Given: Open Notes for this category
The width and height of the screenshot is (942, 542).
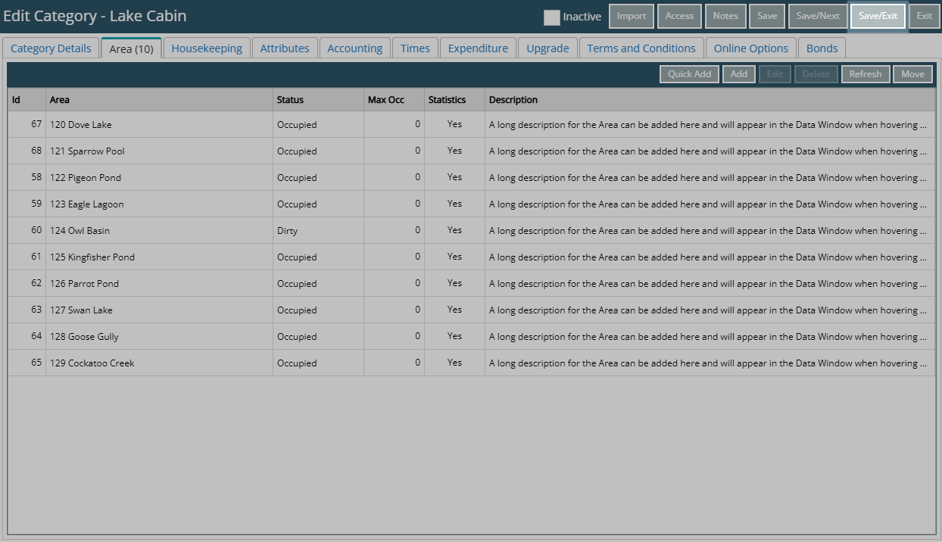Looking at the screenshot, I should (725, 16).
